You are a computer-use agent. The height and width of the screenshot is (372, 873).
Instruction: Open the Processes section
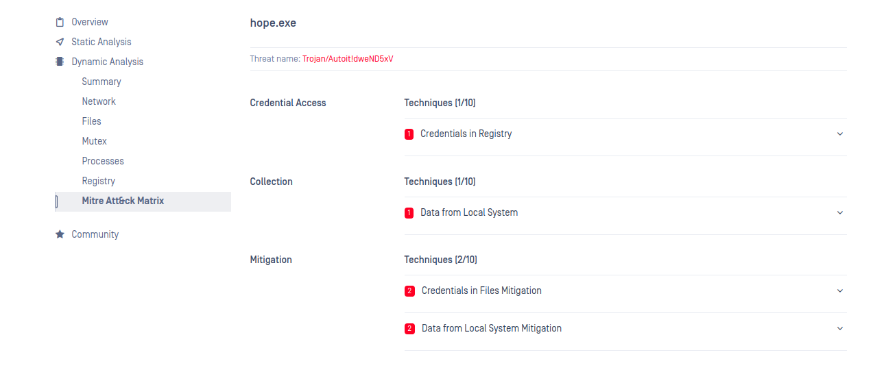pyautogui.click(x=103, y=161)
